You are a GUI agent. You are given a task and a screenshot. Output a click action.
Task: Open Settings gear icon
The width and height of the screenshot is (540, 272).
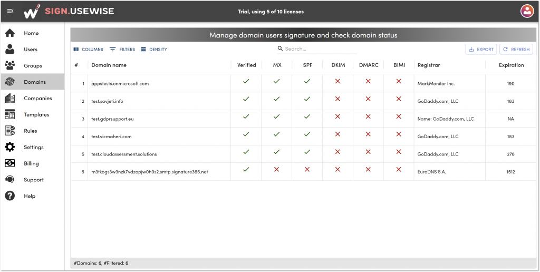click(10, 147)
